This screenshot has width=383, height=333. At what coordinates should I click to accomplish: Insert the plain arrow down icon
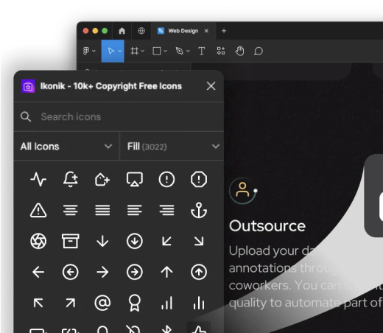coord(102,241)
